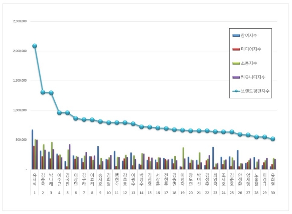
Task: Click the blue 참여지수 legend marker
Action: coord(237,35)
